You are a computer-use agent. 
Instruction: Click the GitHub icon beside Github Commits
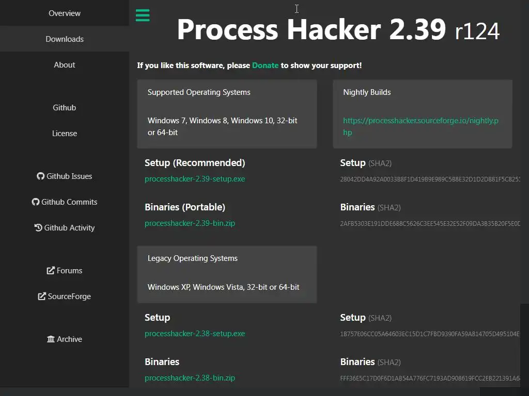[36, 202]
